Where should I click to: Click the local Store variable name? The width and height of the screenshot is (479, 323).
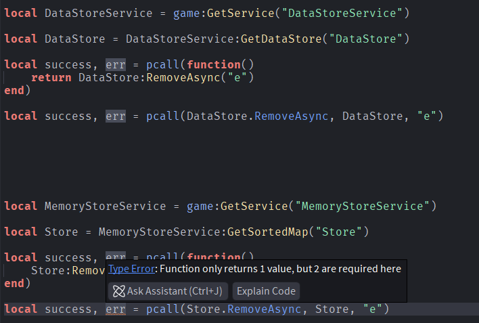62,232
